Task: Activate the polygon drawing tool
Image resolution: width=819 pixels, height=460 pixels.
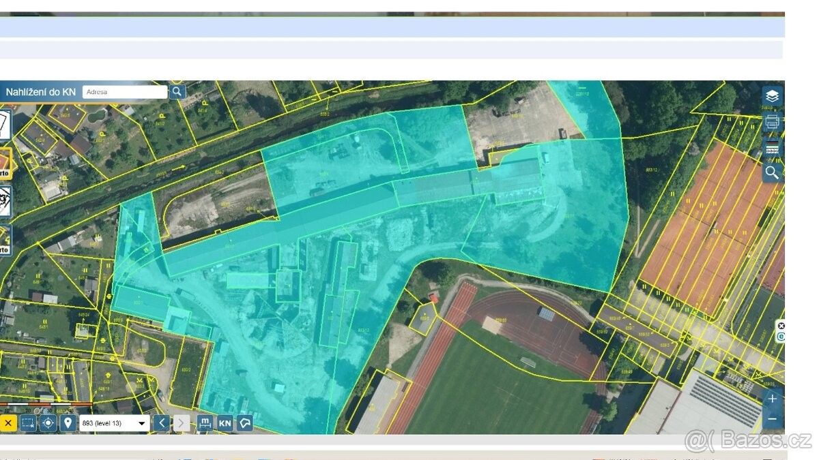Action: pyautogui.click(x=244, y=423)
